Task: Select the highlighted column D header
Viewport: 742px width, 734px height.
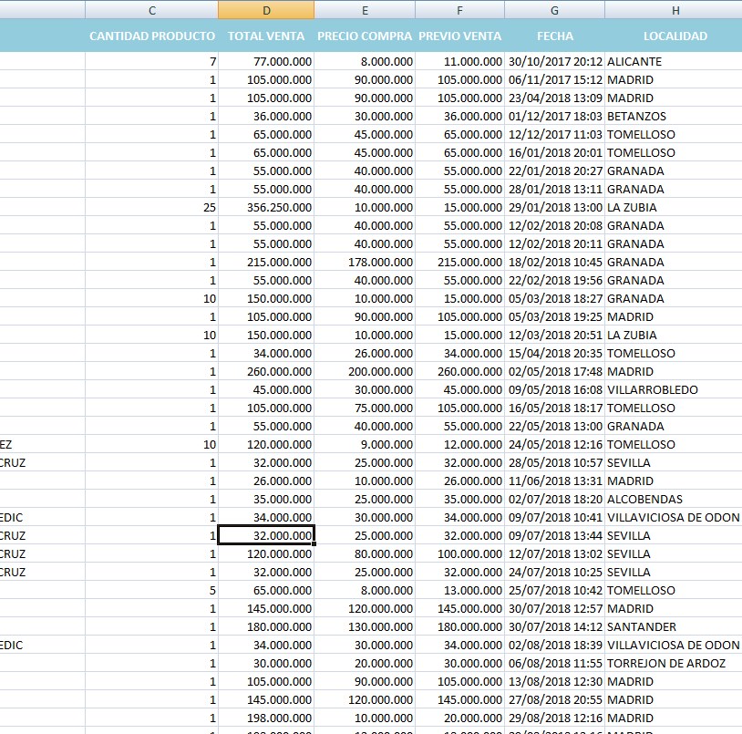Action: (x=266, y=10)
